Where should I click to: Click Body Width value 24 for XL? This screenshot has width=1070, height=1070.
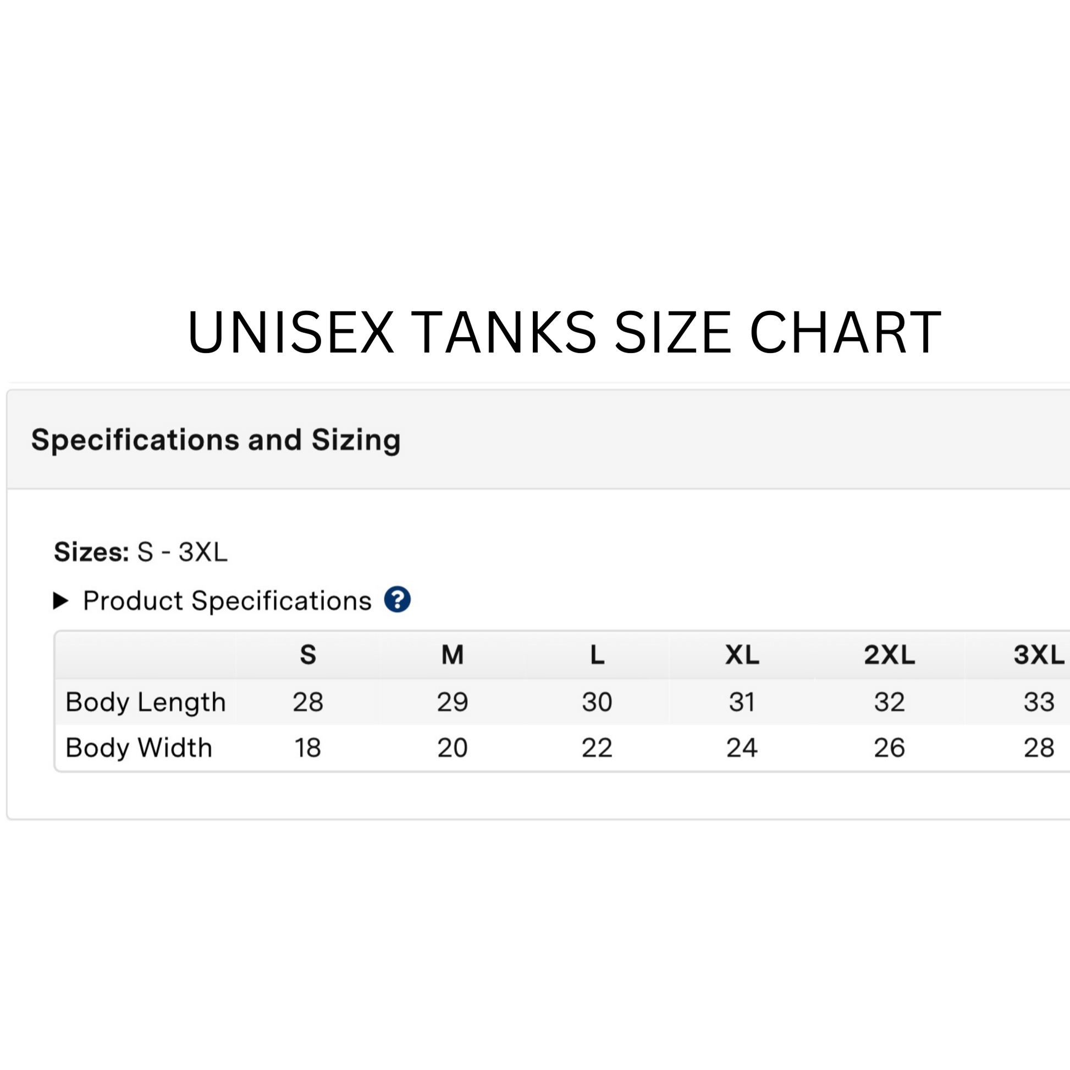[x=742, y=748]
